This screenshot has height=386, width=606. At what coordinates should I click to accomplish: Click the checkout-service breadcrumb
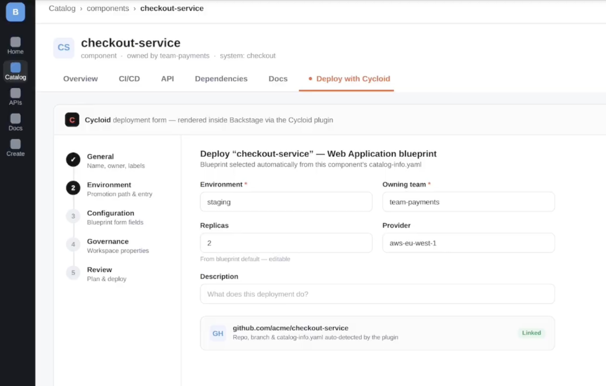pos(172,8)
